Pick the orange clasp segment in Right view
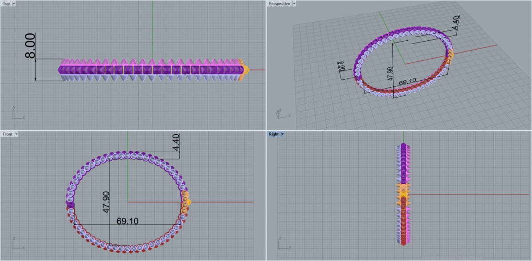The width and height of the screenshot is (532, 261). pyautogui.click(x=403, y=193)
